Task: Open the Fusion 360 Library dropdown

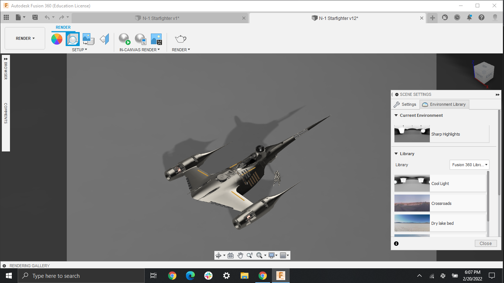Action: (x=469, y=165)
